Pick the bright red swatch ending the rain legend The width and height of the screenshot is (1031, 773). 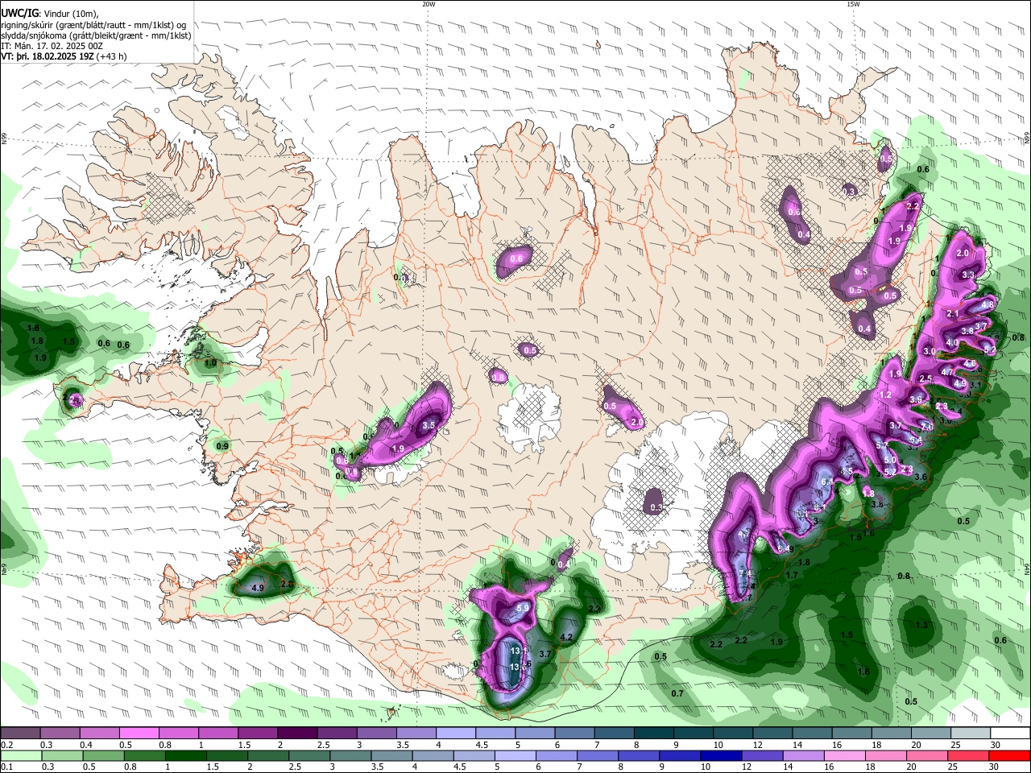(x=1010, y=755)
